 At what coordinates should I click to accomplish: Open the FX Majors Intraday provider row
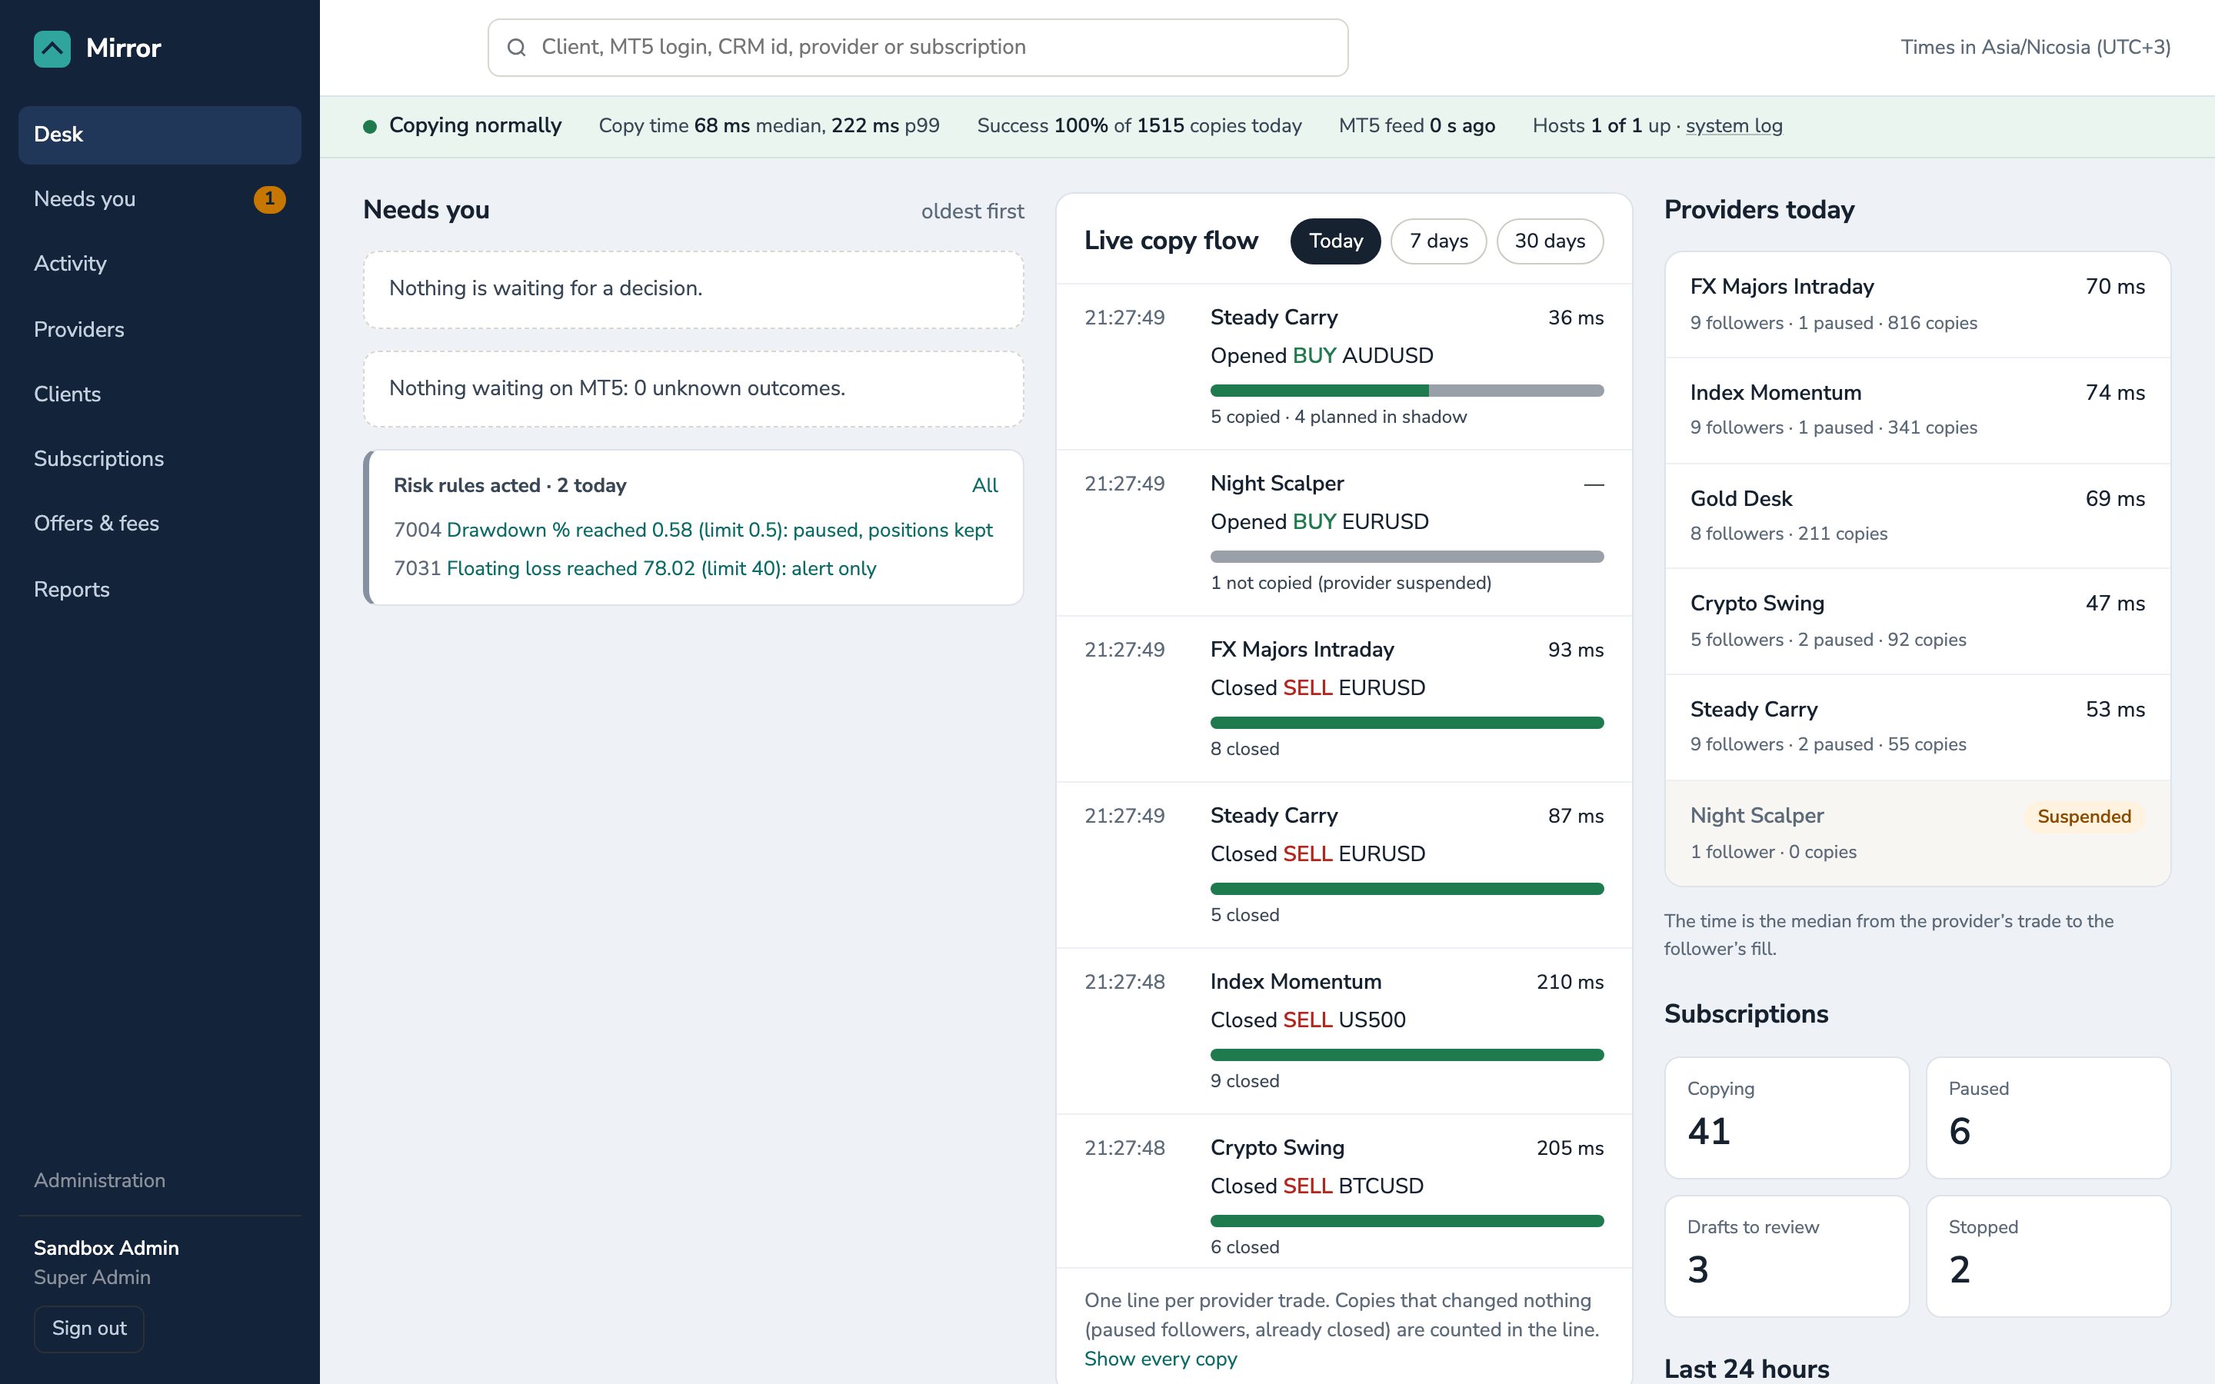tap(1917, 304)
